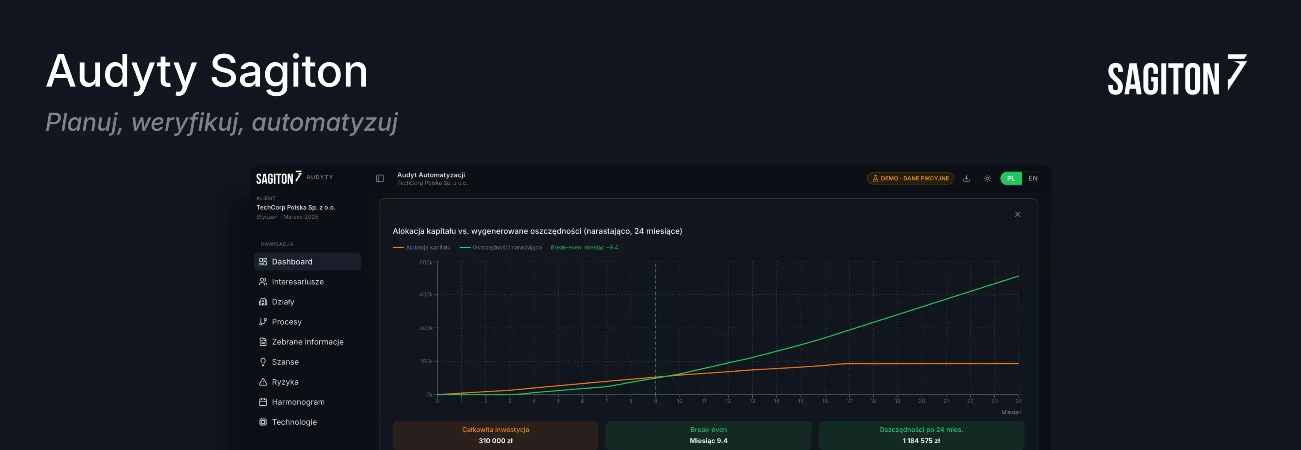Select the Całkowita inwestycja 310 000 zł card
The width and height of the screenshot is (1301, 450).
click(495, 435)
